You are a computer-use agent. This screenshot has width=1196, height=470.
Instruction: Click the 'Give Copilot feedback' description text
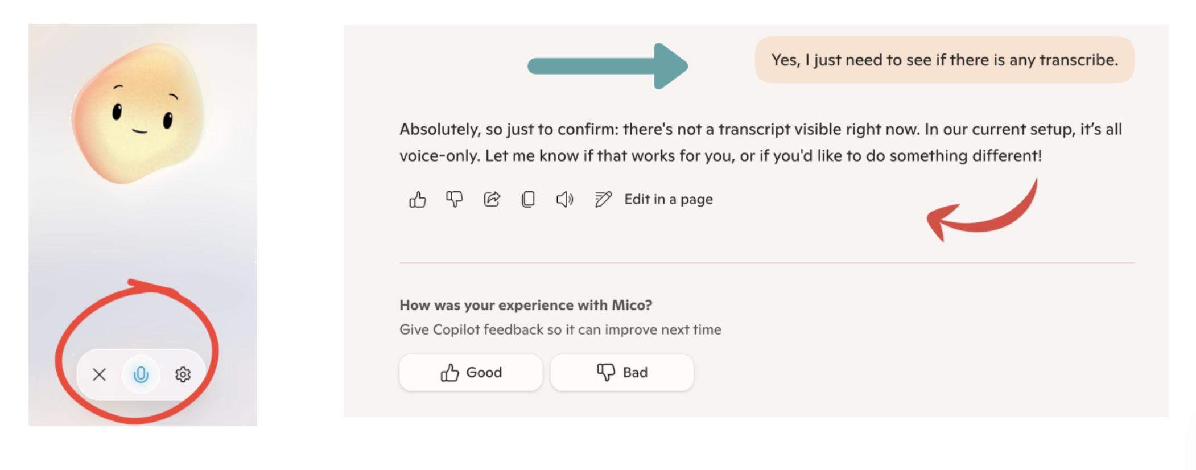pyautogui.click(x=560, y=330)
